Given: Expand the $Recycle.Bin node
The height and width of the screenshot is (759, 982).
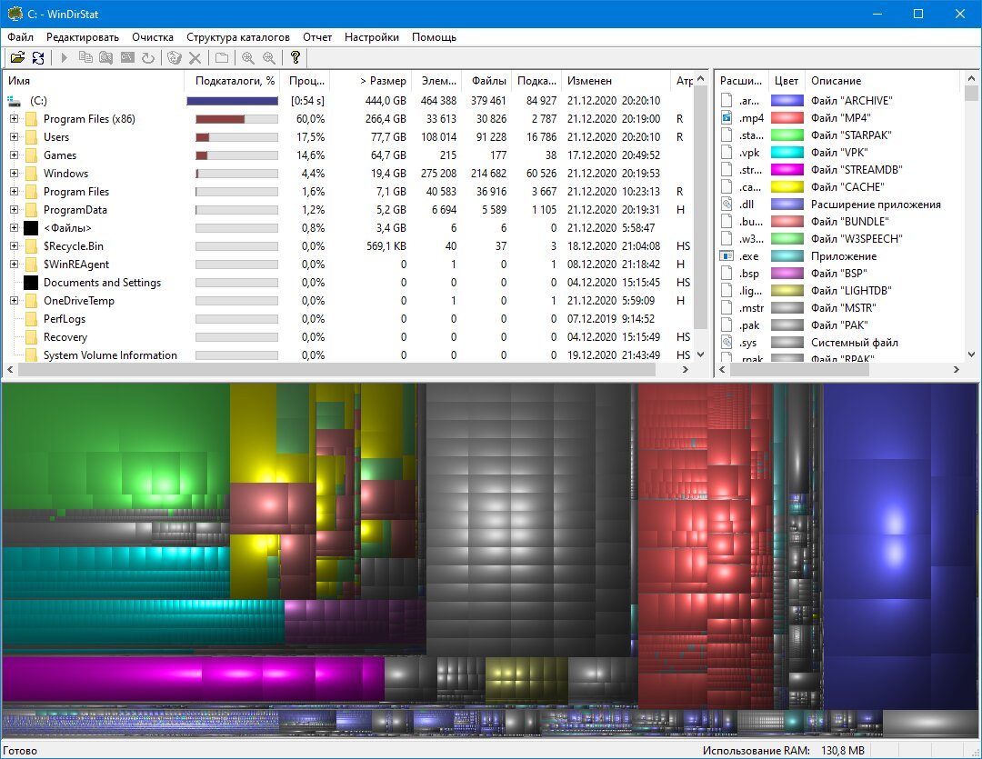Looking at the screenshot, I should 14,246.
